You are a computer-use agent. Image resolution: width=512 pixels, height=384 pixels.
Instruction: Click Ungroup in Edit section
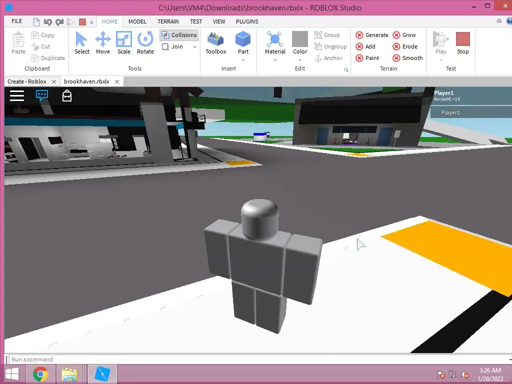coord(330,46)
